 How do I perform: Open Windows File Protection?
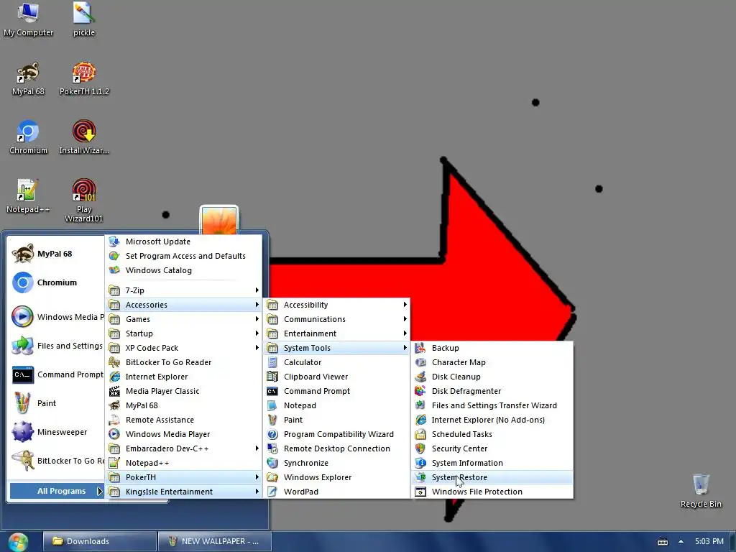(492, 492)
